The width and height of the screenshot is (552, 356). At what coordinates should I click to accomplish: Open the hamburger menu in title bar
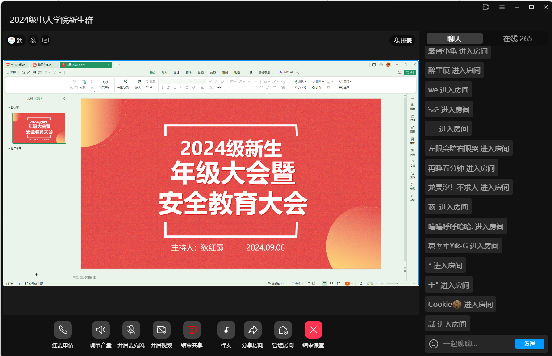pos(502,7)
